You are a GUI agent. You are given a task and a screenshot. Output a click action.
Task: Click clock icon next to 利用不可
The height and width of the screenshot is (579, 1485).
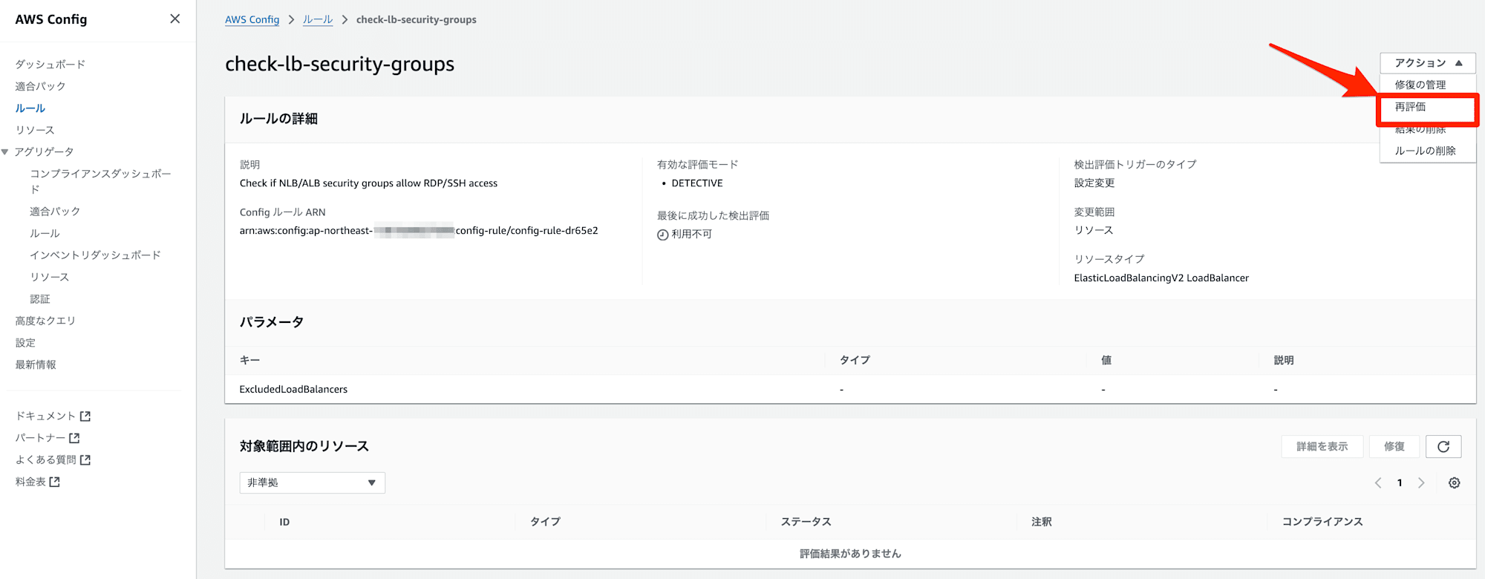pyautogui.click(x=662, y=235)
